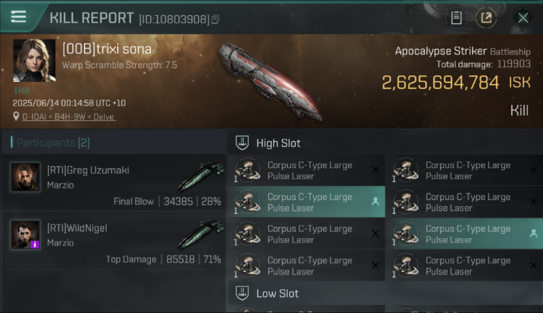View trixi sona's character portrait
This screenshot has width=543, height=313.
click(34, 61)
